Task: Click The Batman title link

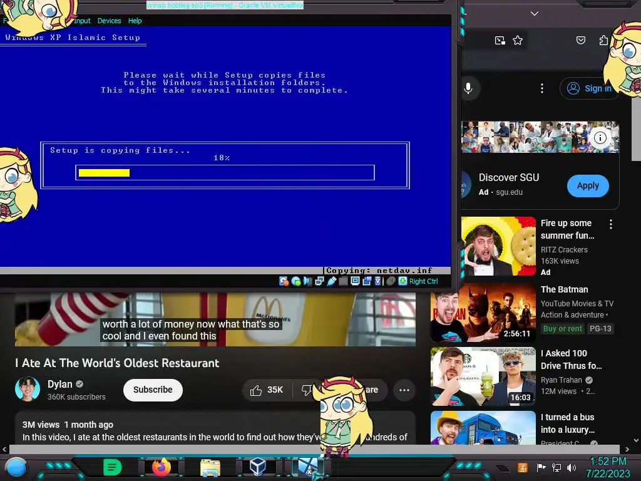Action: (564, 289)
